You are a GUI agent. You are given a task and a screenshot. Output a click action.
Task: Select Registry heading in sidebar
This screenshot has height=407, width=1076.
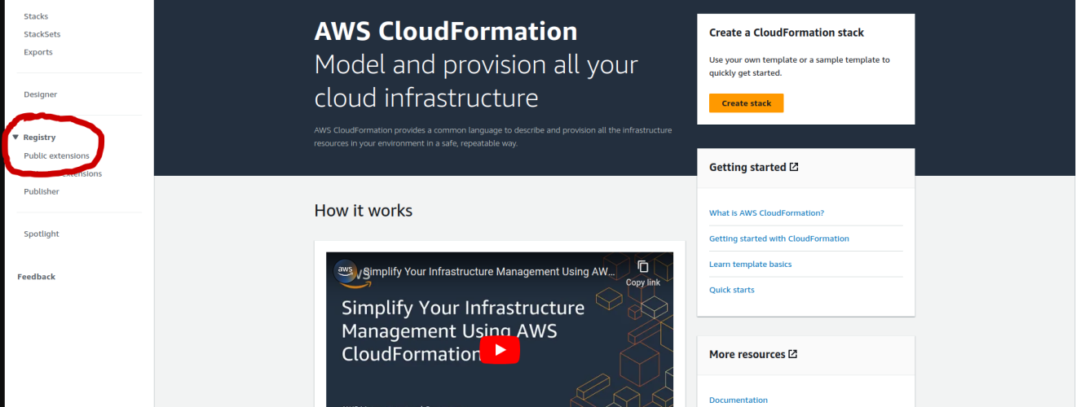tap(39, 138)
